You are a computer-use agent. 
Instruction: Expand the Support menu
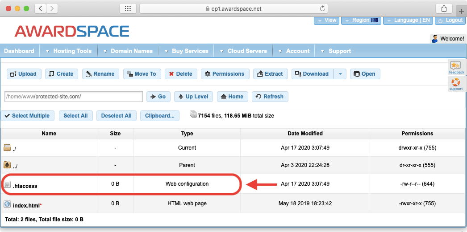[336, 51]
